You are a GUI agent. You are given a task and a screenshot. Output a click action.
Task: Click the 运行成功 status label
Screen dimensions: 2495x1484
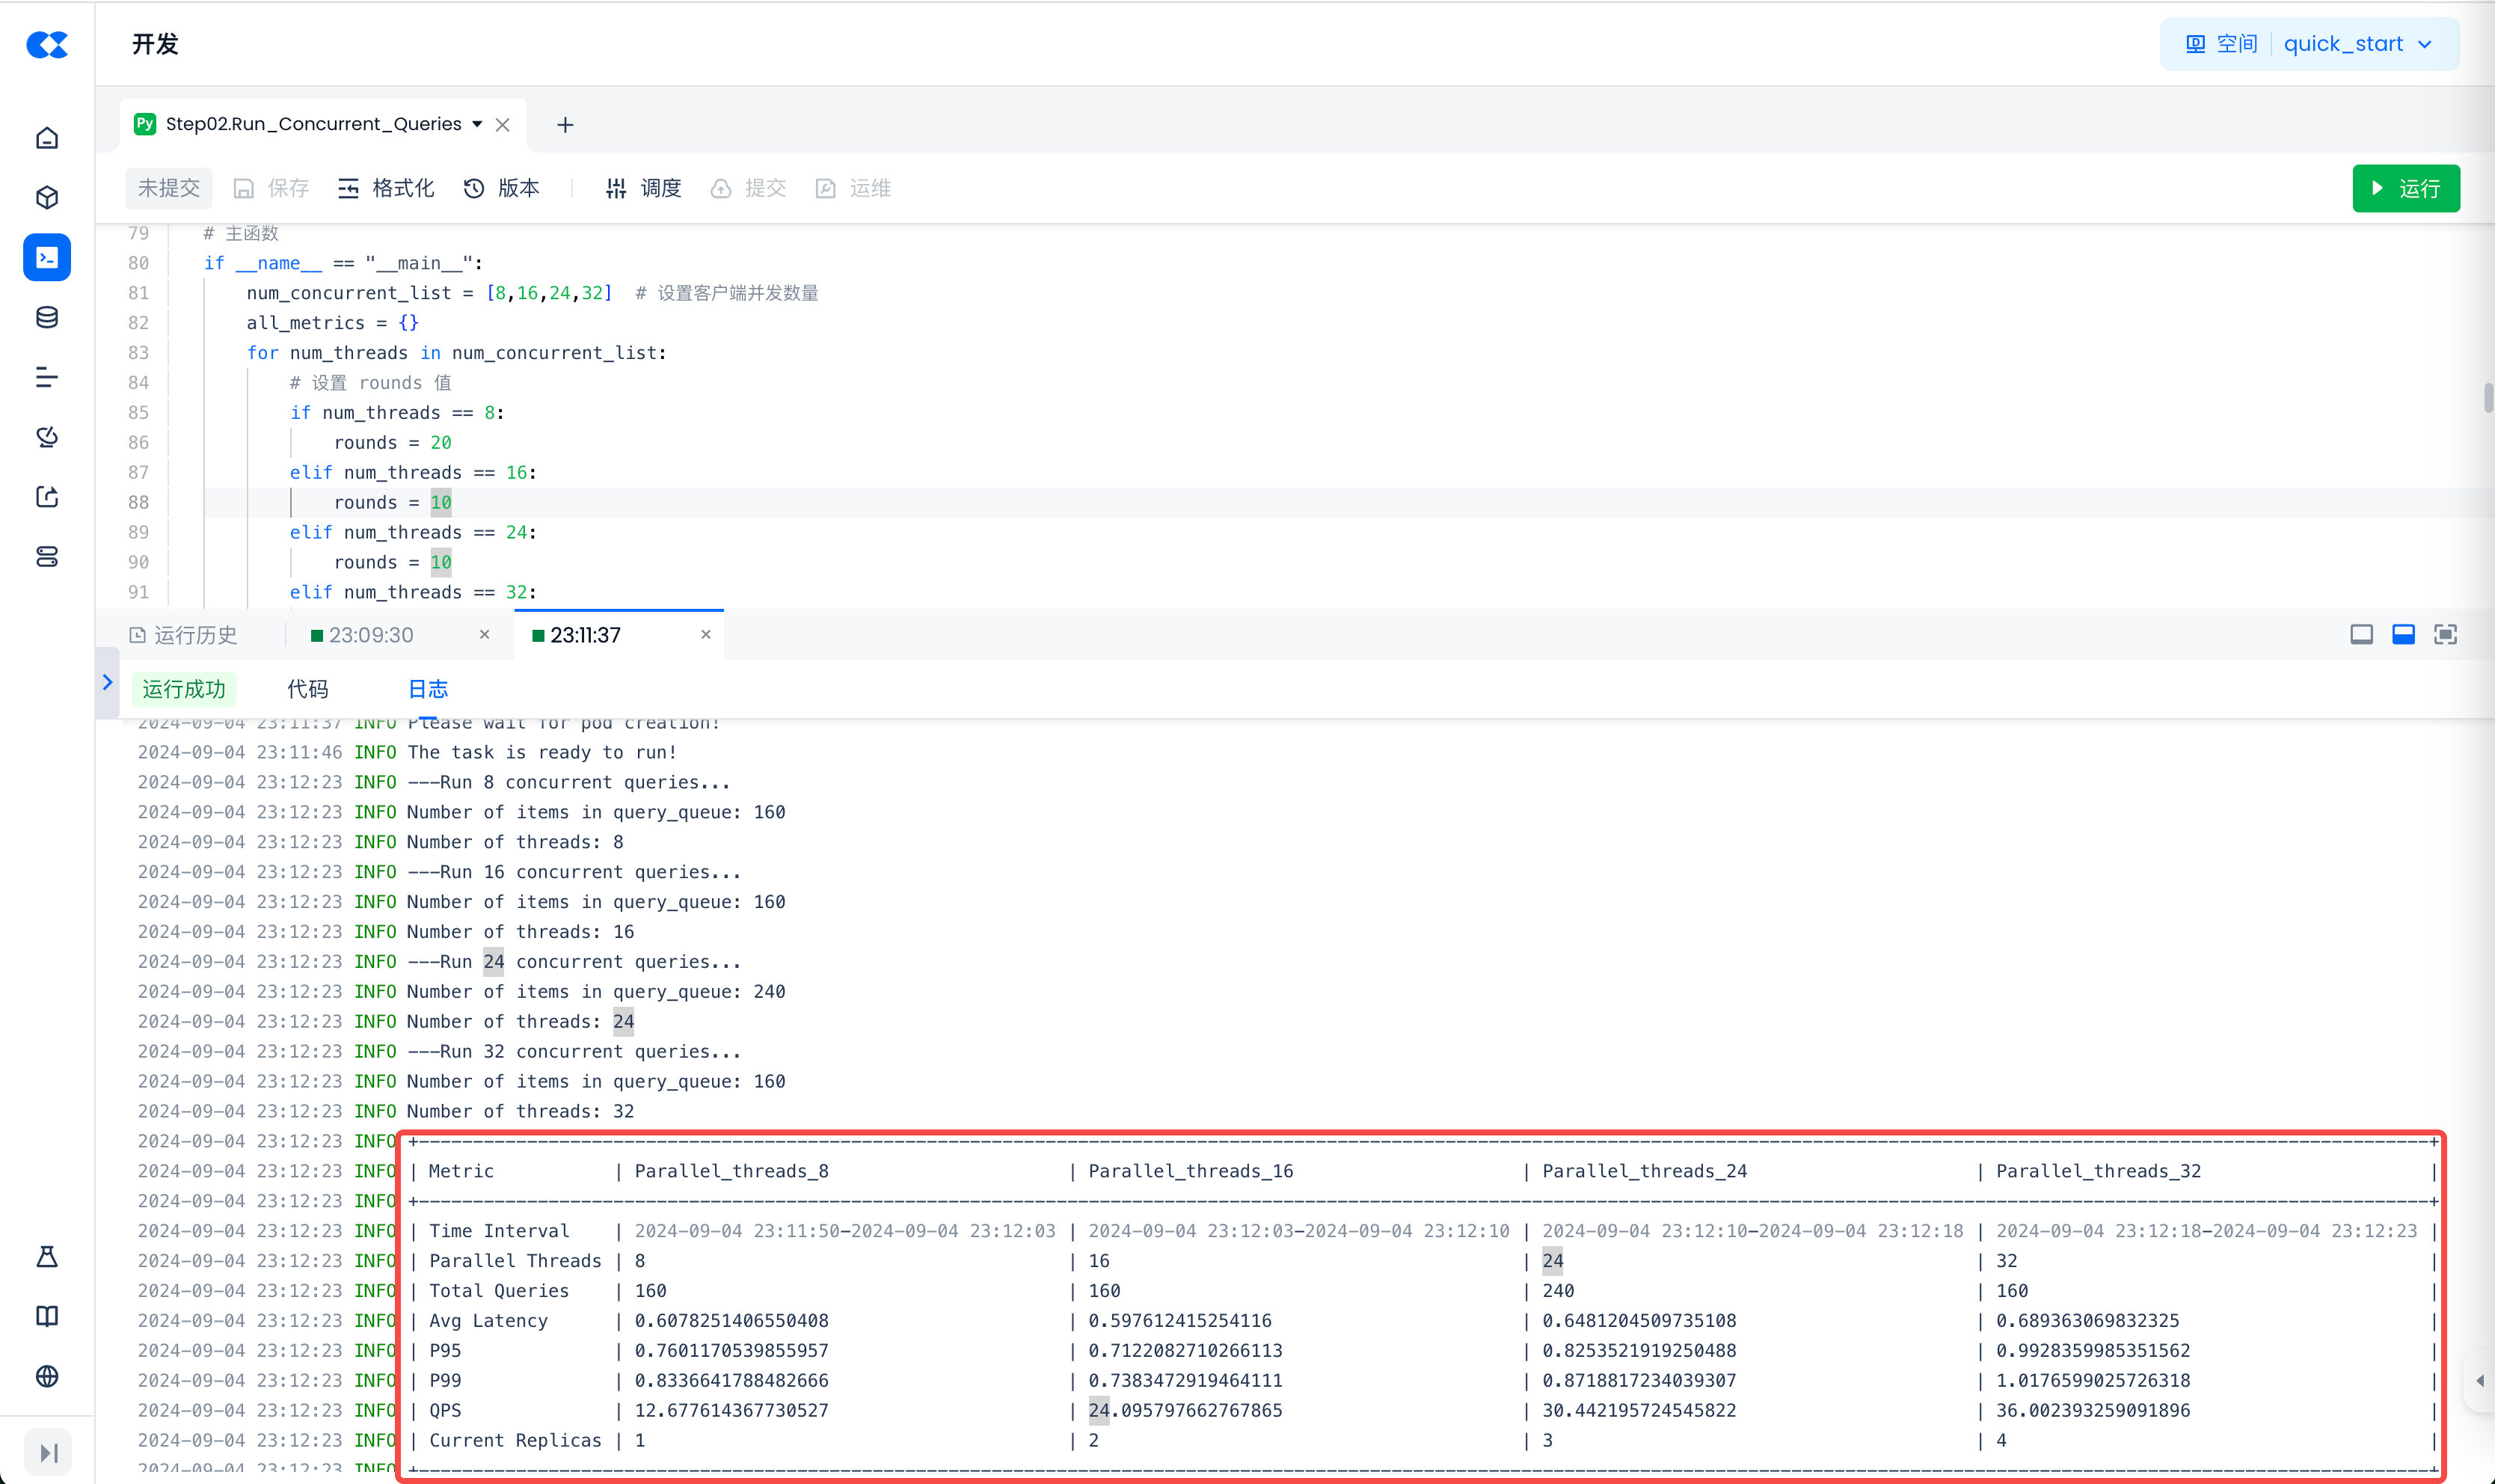(184, 689)
